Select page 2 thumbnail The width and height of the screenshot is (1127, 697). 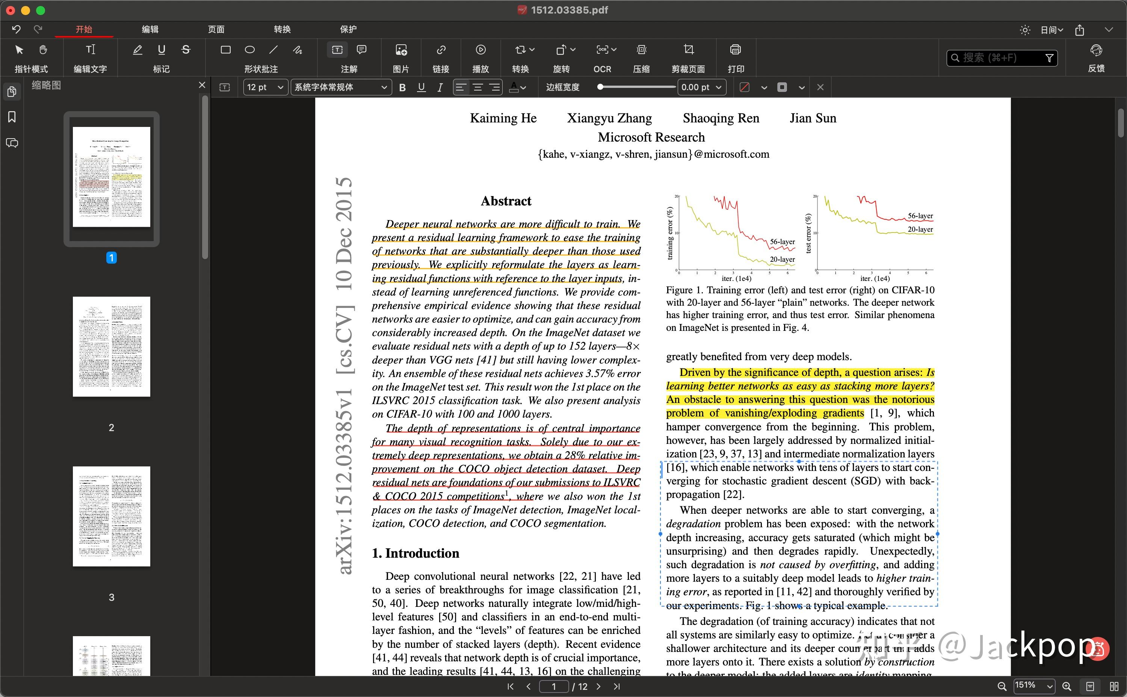111,347
